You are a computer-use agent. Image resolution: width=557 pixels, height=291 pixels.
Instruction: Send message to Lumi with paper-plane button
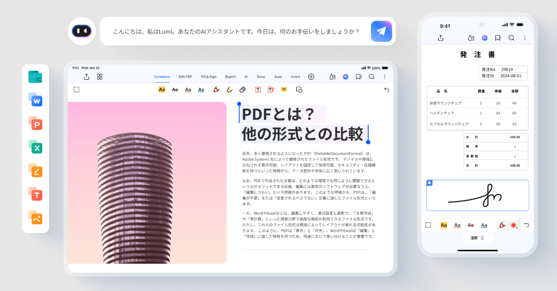pos(381,31)
